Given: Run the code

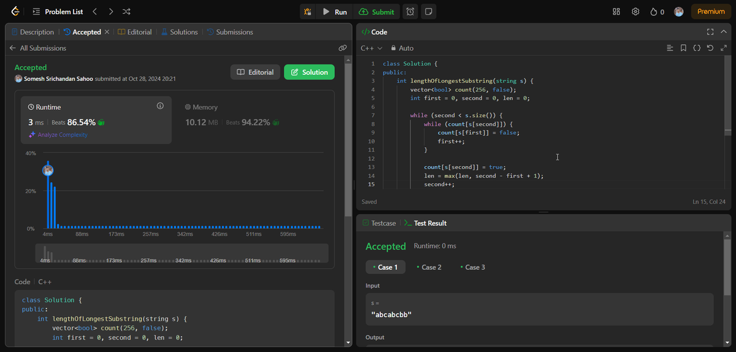Looking at the screenshot, I should tap(335, 12).
